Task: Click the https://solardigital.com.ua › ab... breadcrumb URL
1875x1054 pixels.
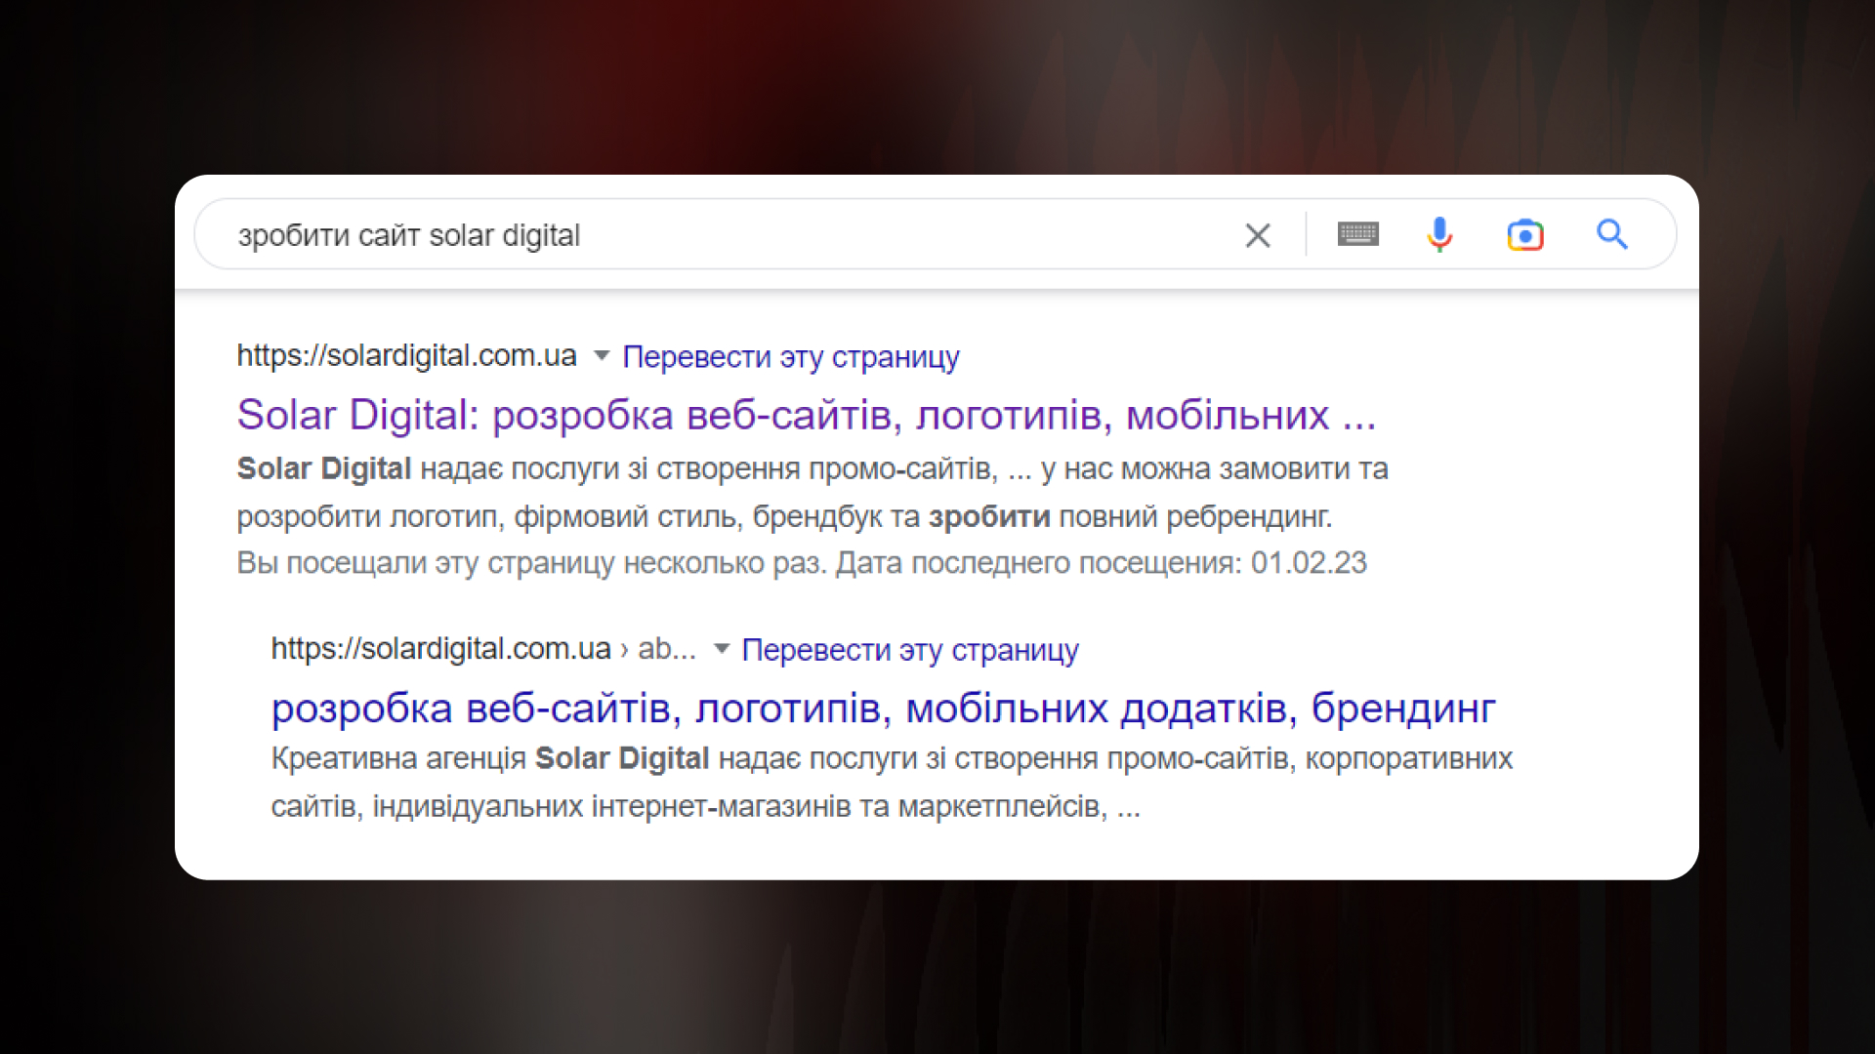Action: [483, 648]
